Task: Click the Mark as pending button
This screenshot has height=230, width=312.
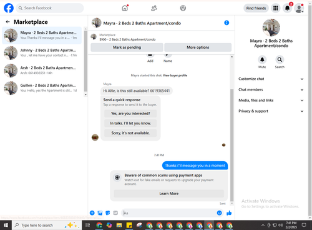Action: pyautogui.click(x=127, y=47)
